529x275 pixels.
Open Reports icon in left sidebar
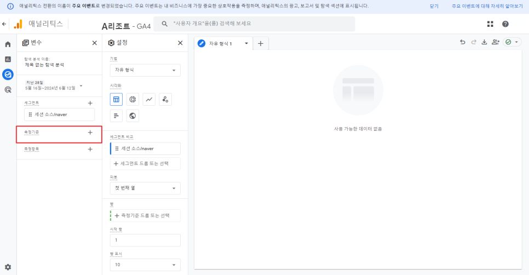coord(8,59)
